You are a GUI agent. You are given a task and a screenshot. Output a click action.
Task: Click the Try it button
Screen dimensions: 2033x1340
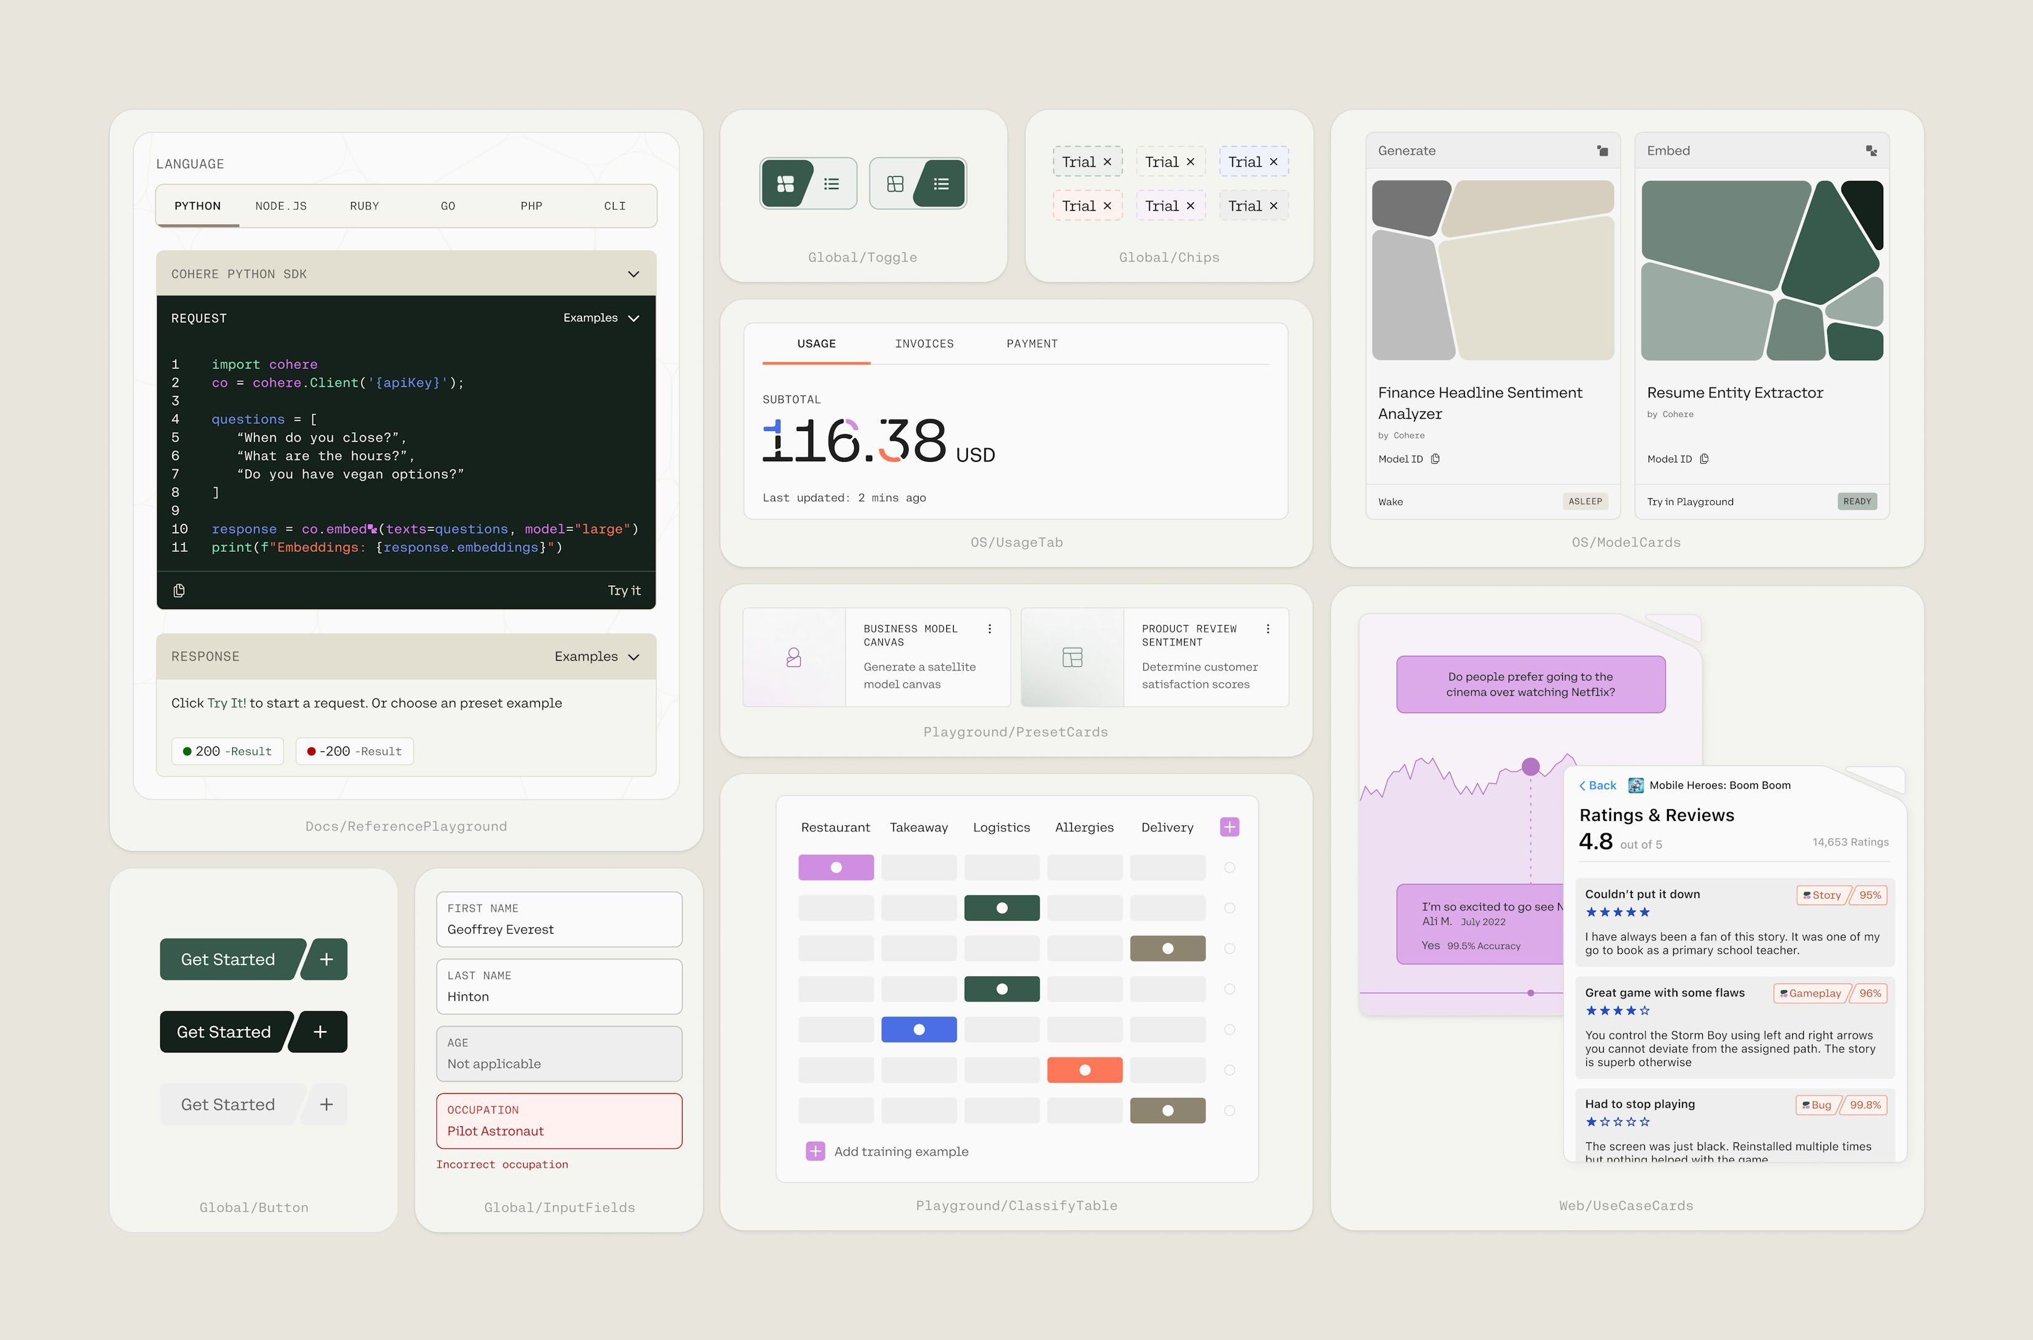tap(623, 591)
